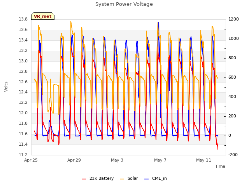This screenshot has height=186, width=249.
Task: Click the 12.2 left axis tick label
Action: tap(23, 102)
